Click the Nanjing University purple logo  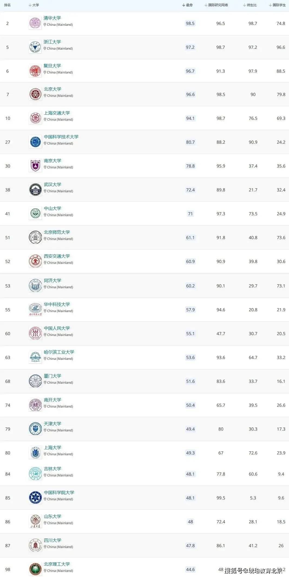[35, 166]
